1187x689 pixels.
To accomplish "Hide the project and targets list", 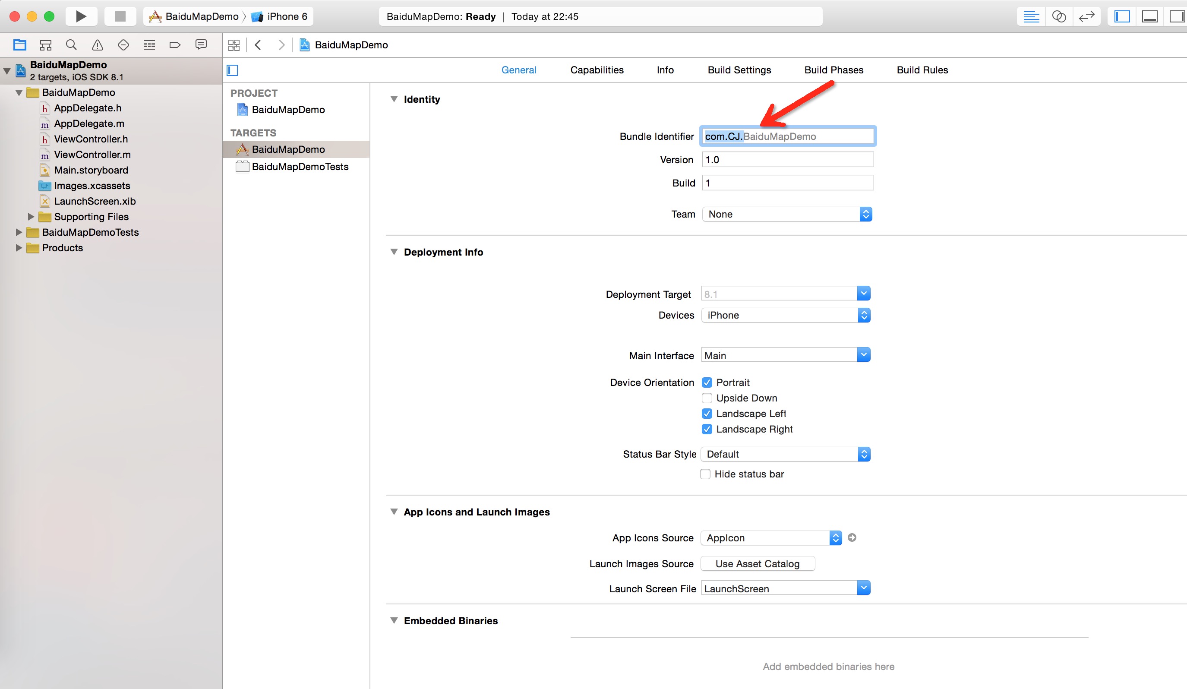I will point(232,70).
